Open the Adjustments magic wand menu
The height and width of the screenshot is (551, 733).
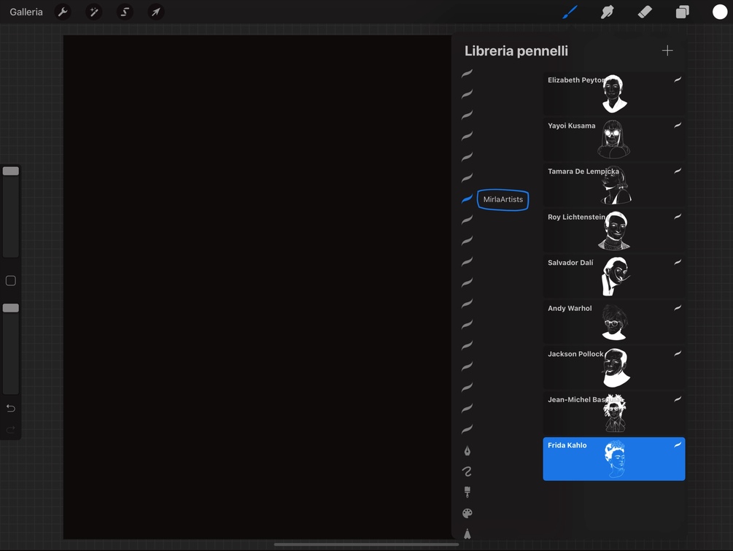tap(93, 12)
